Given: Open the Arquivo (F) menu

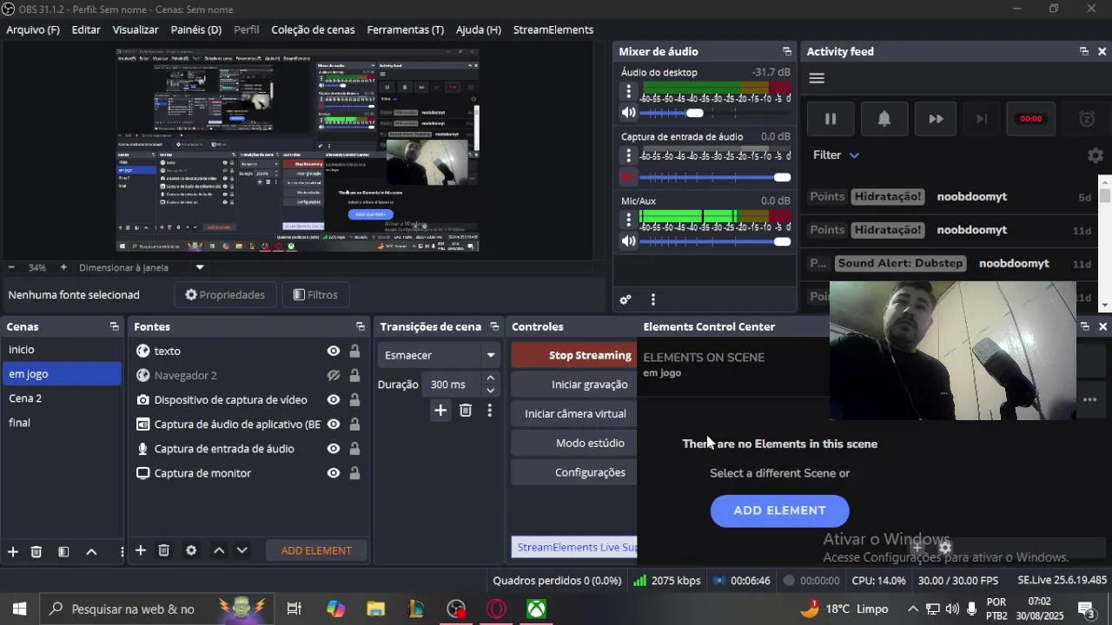Looking at the screenshot, I should click(x=33, y=30).
